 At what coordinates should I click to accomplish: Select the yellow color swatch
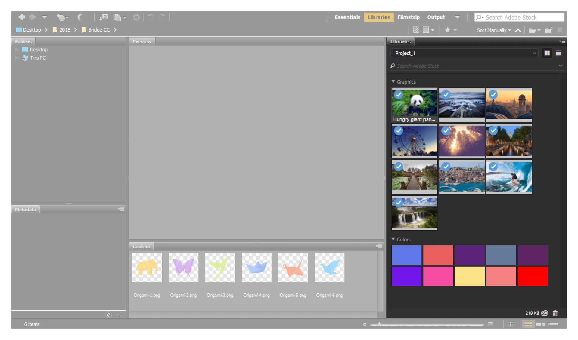coord(470,276)
